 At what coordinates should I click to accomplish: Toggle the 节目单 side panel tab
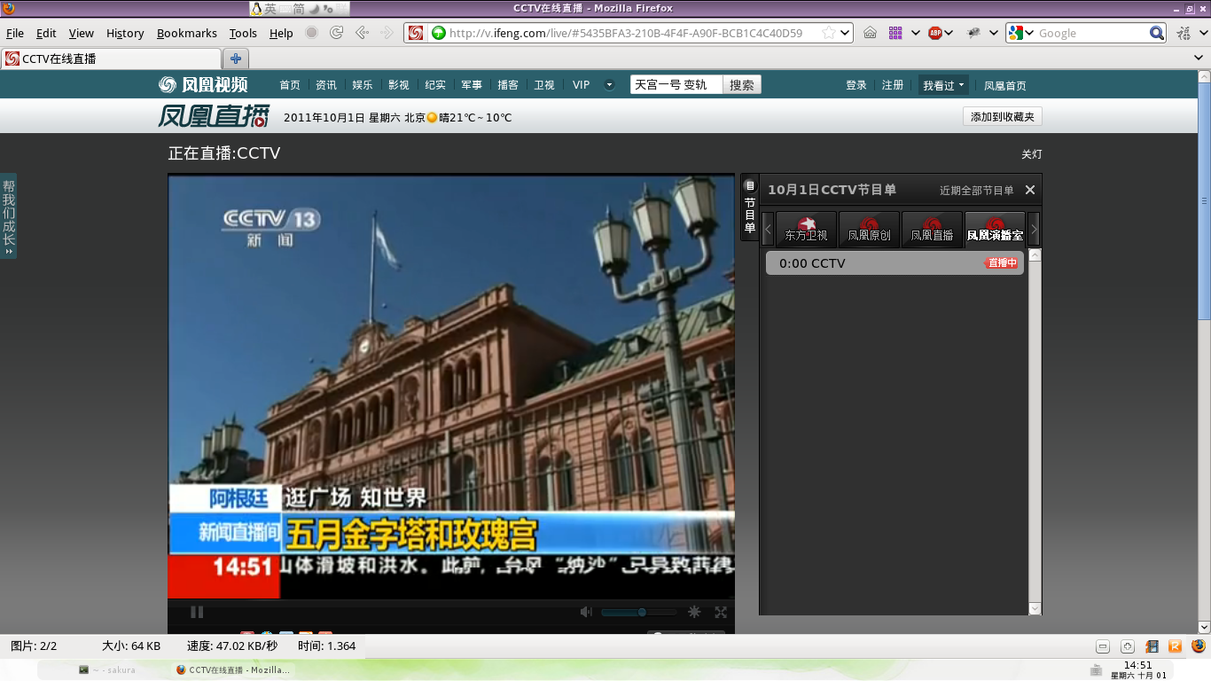click(x=749, y=207)
